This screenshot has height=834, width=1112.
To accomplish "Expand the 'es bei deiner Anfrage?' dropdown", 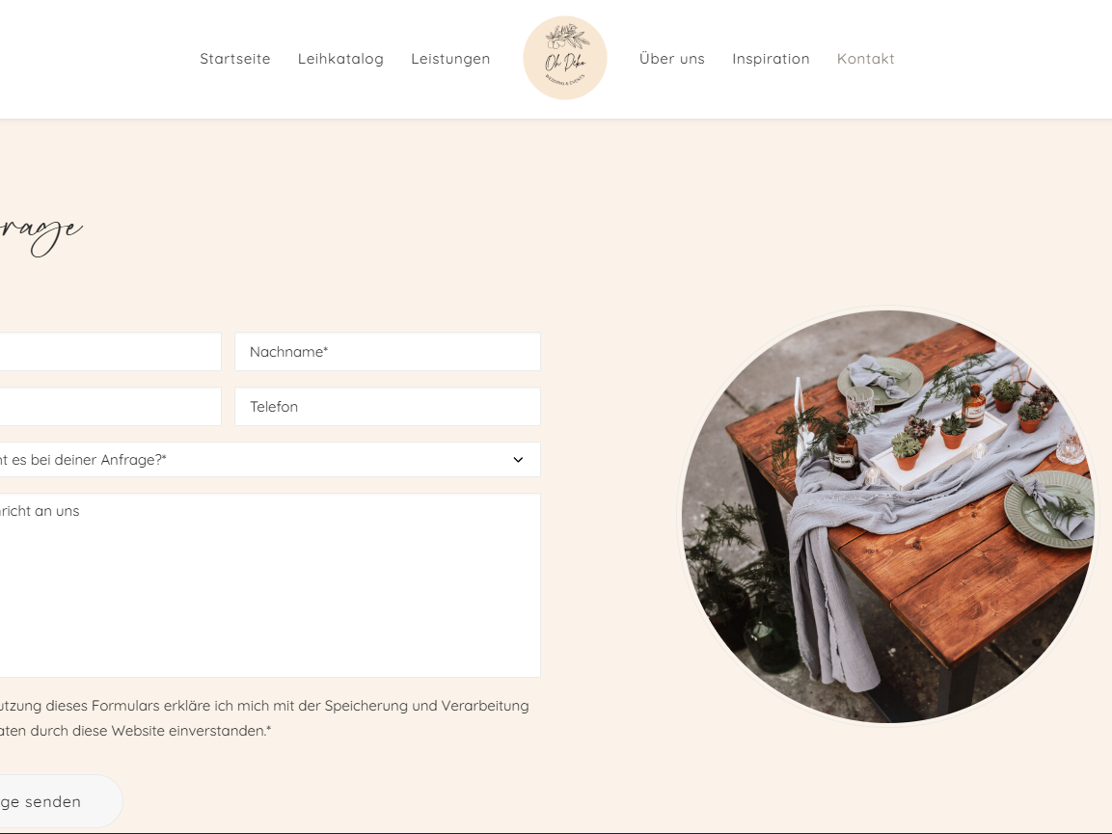I will tap(269, 460).
